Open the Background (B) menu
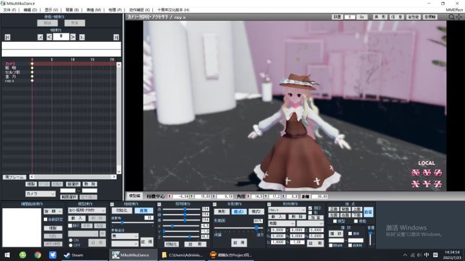This screenshot has width=465, height=261. (72, 10)
